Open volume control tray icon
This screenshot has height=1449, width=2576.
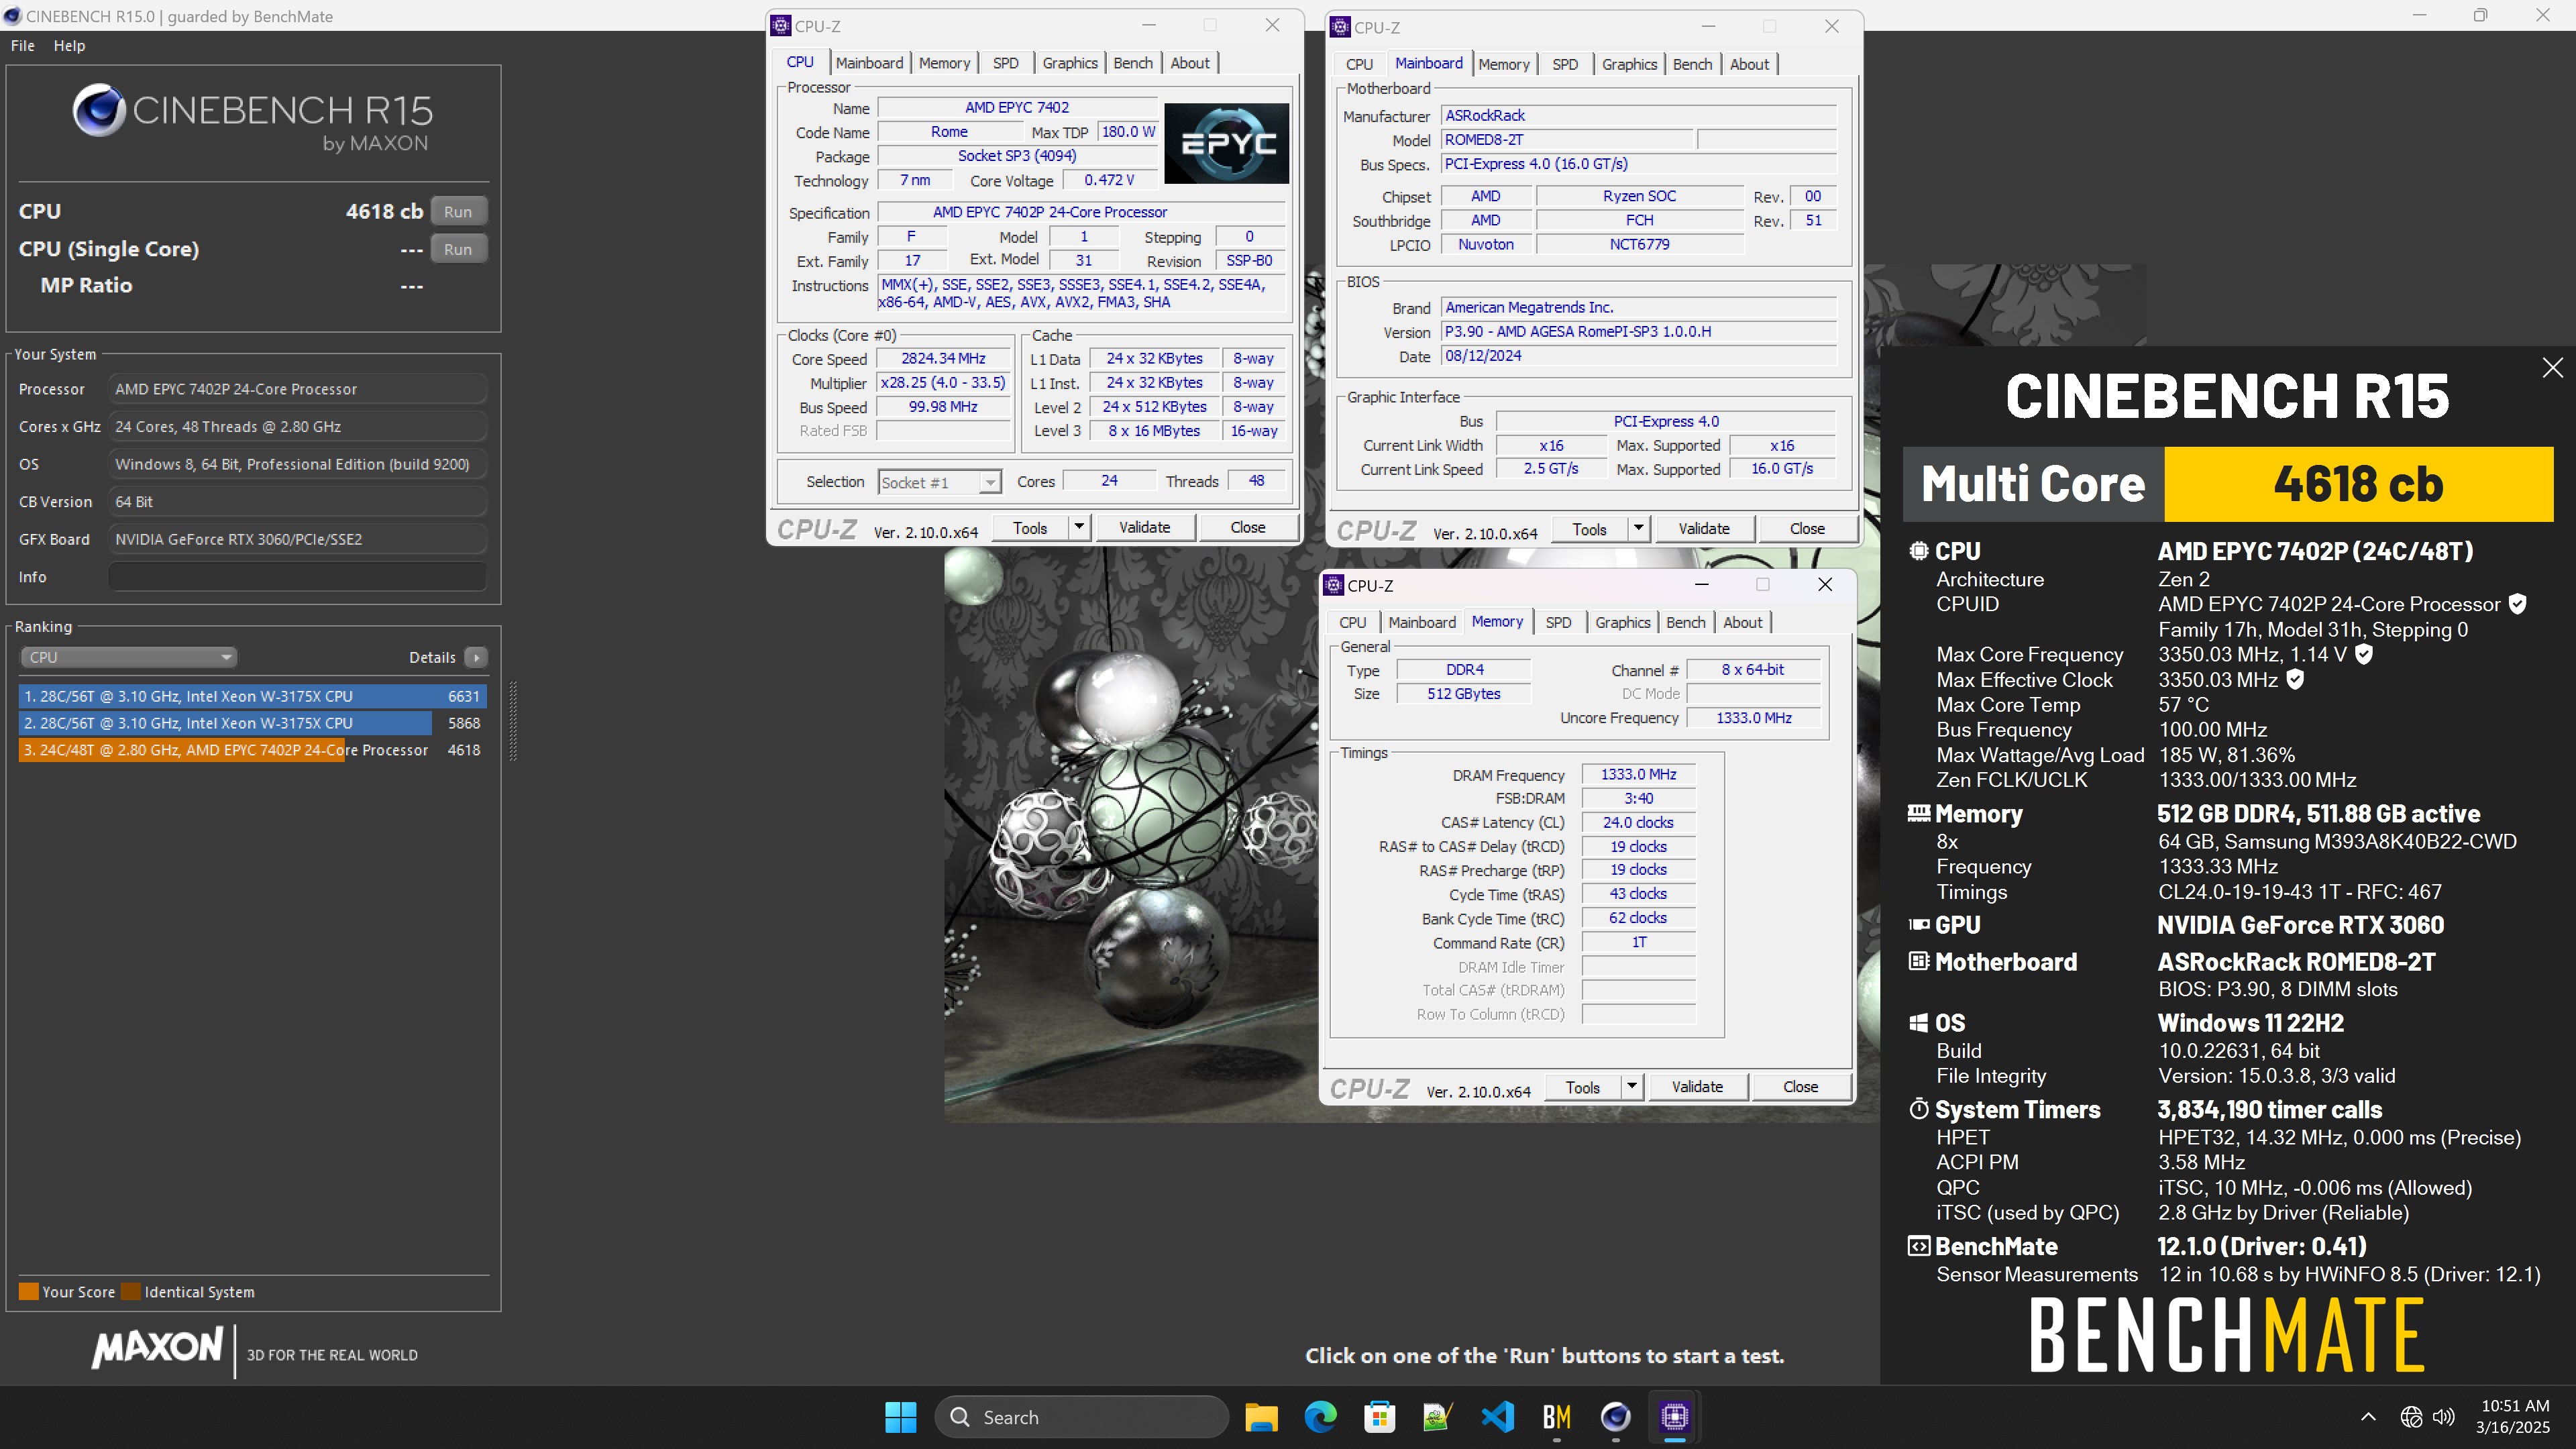[x=2443, y=1417]
